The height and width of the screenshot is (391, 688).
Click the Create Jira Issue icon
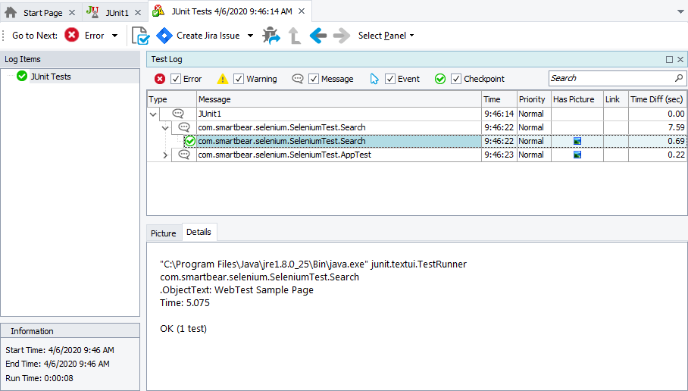pos(164,36)
